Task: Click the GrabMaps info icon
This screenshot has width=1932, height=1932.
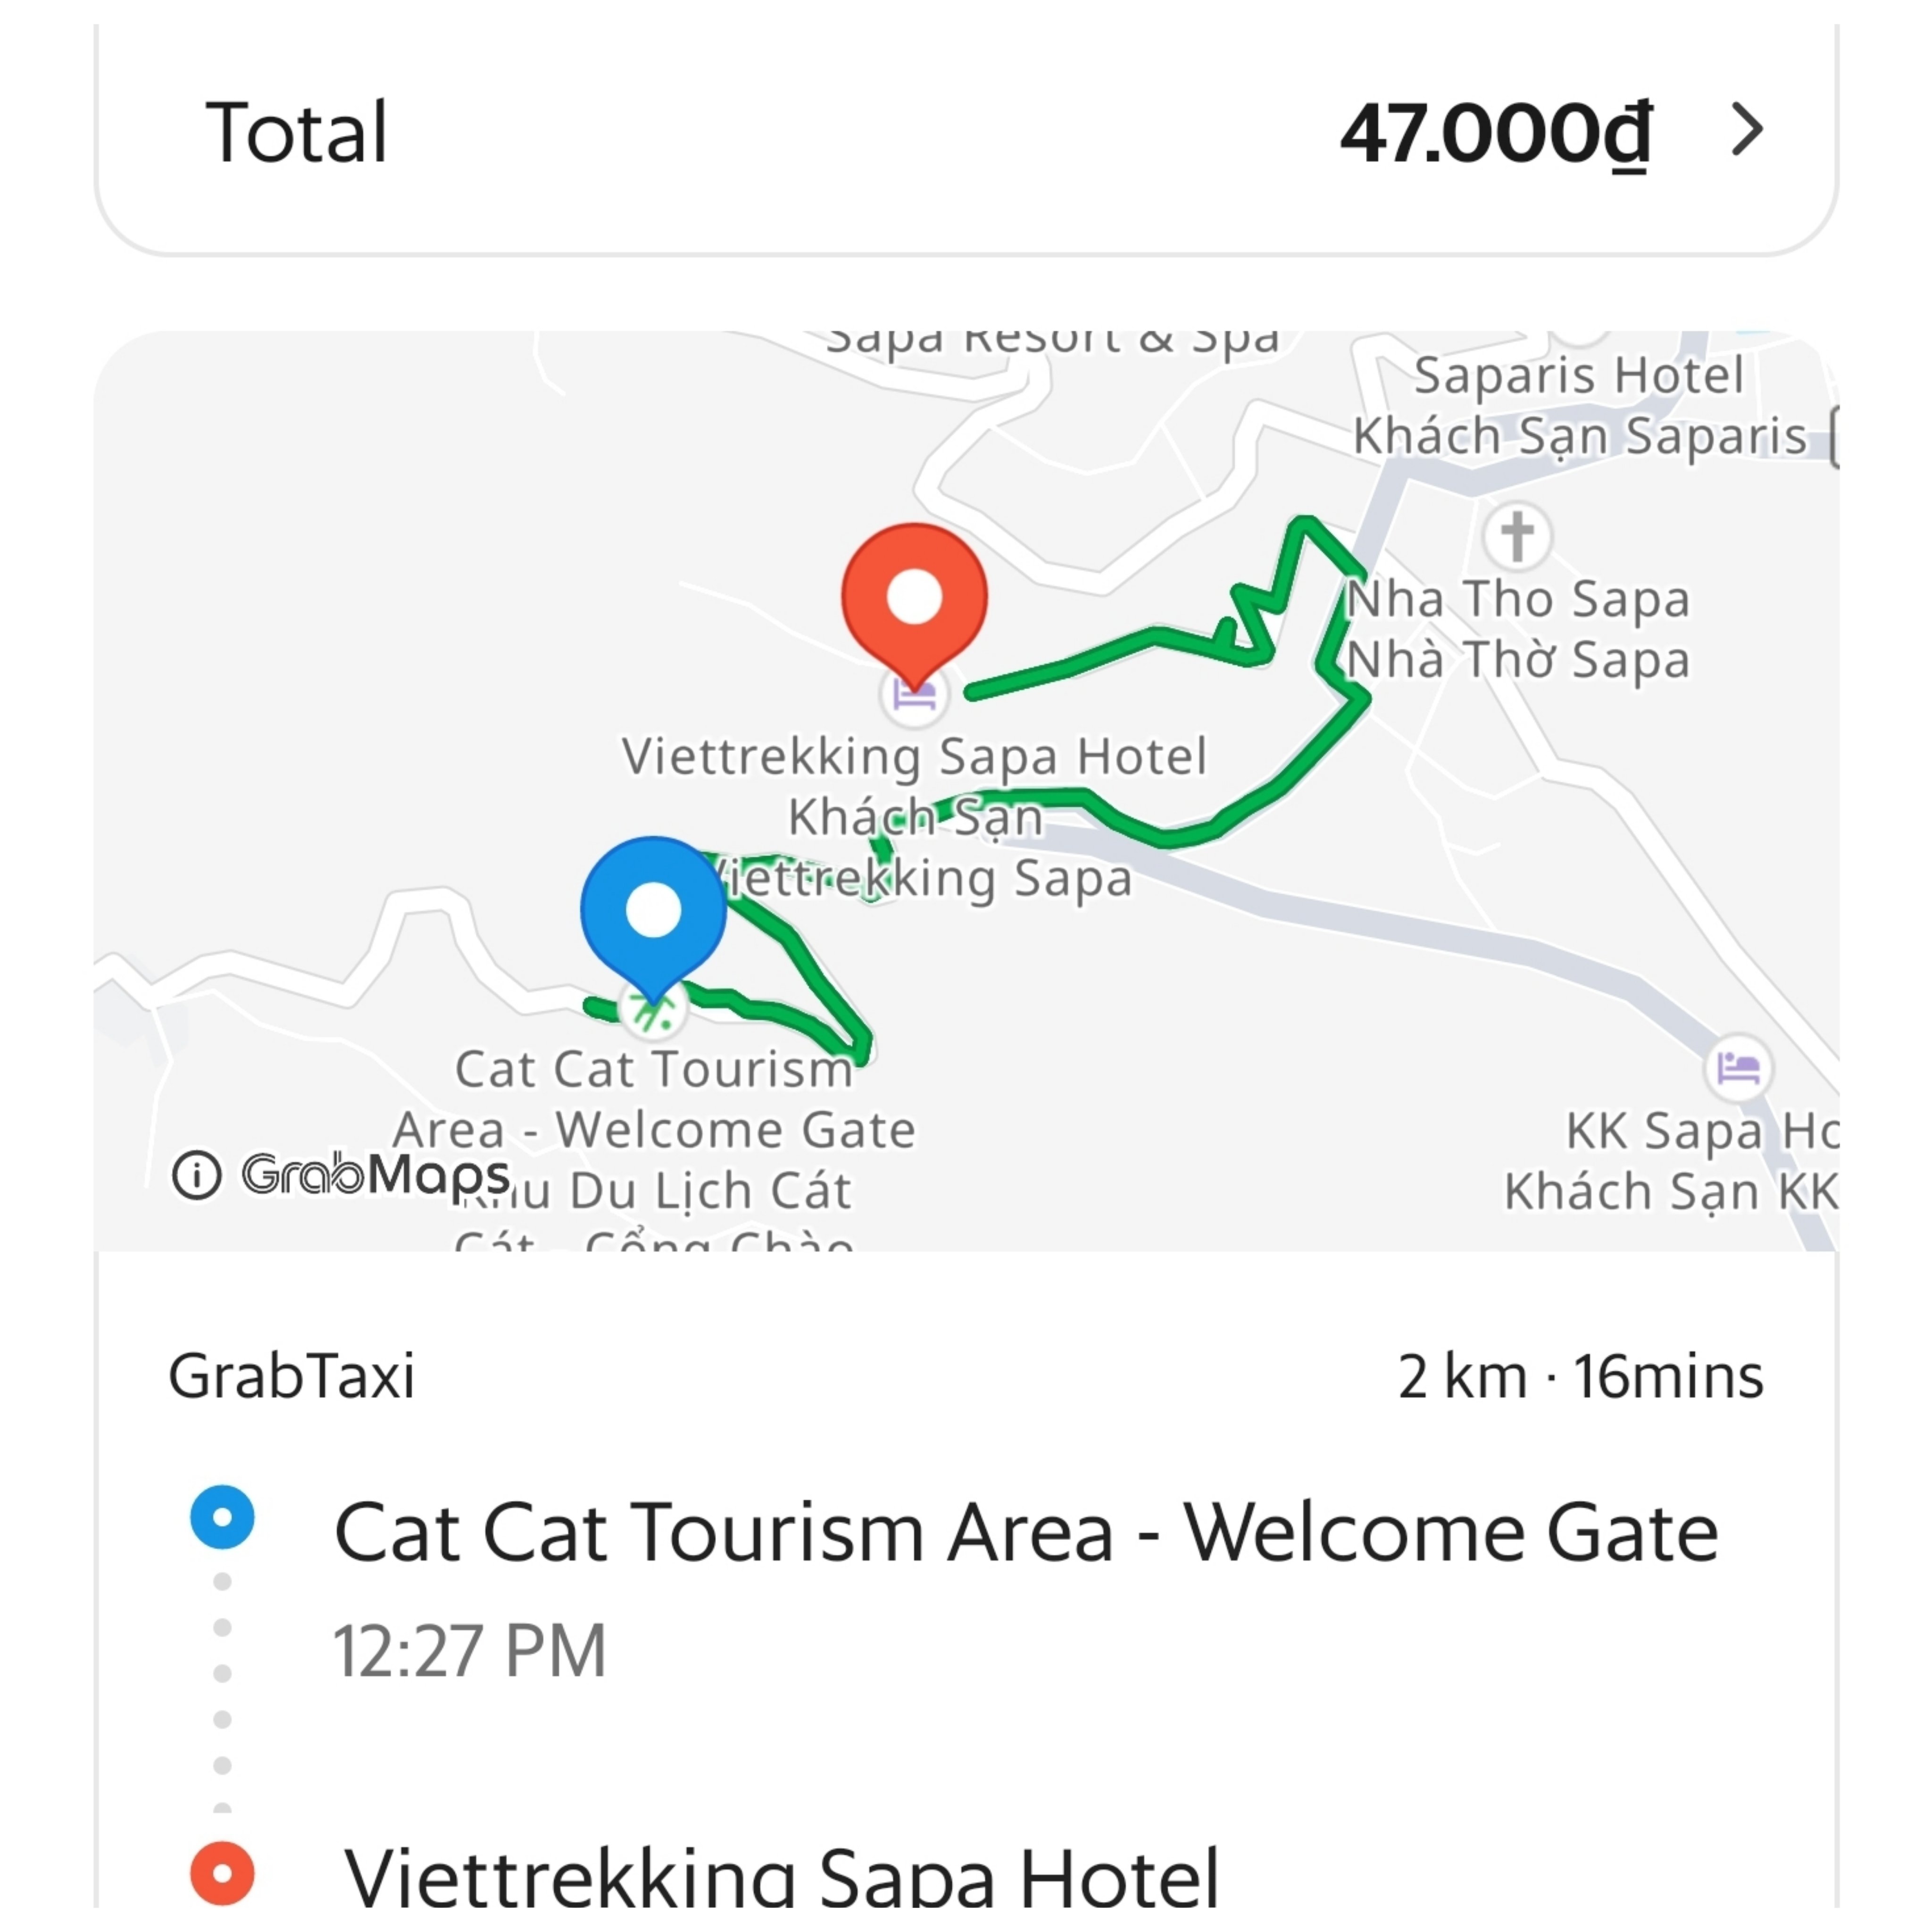Action: coord(196,1174)
